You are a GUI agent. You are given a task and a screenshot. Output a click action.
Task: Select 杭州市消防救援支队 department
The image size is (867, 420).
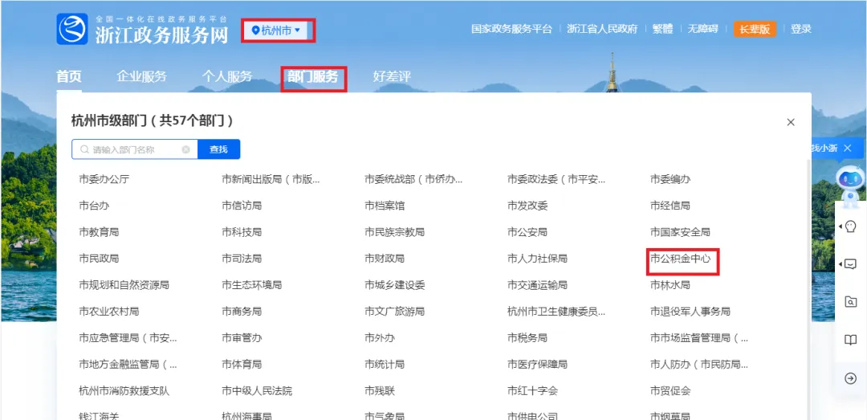124,390
